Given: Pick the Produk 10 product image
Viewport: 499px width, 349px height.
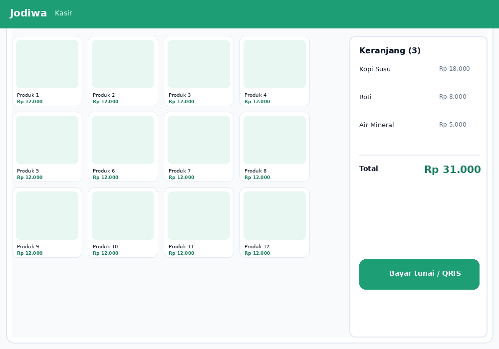Looking at the screenshot, I should point(123,215).
